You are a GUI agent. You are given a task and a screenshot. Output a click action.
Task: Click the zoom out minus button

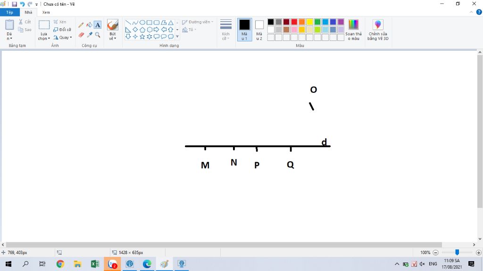(x=435, y=253)
